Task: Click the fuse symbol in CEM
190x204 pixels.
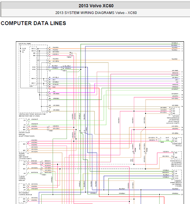Action: click(21, 50)
